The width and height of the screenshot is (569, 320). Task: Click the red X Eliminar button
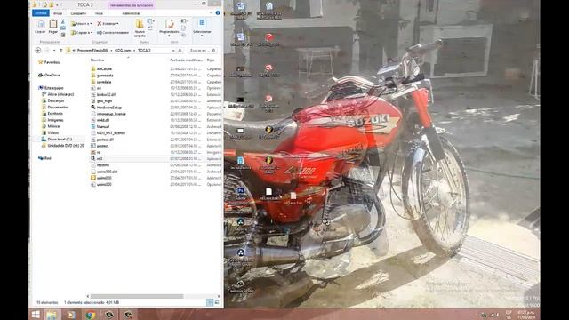(108, 24)
